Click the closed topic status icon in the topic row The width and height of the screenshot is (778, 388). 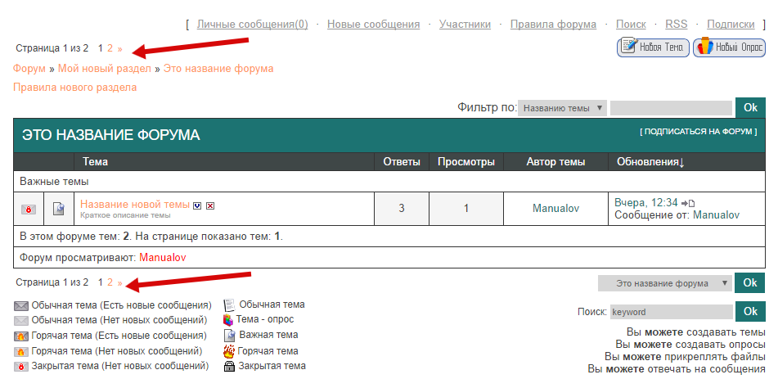pos(28,209)
